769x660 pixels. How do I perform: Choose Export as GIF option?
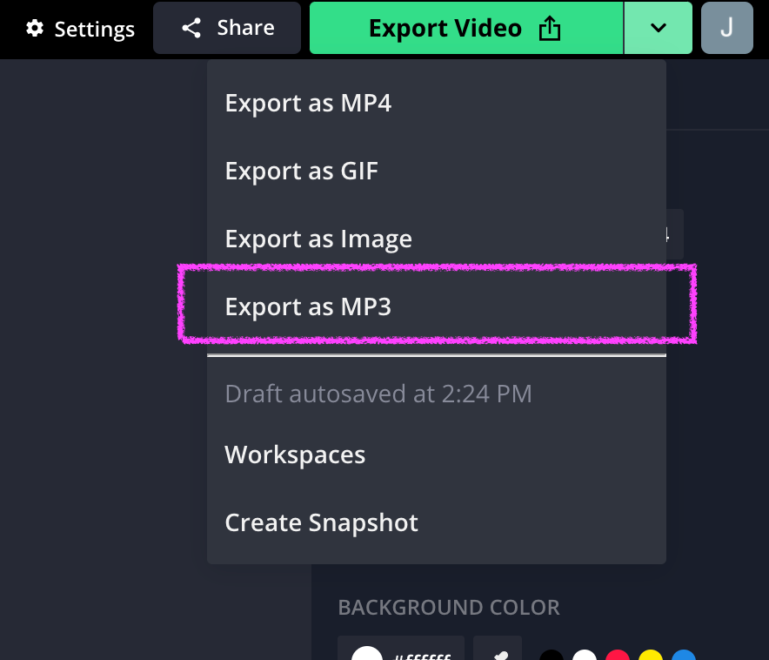tap(302, 171)
